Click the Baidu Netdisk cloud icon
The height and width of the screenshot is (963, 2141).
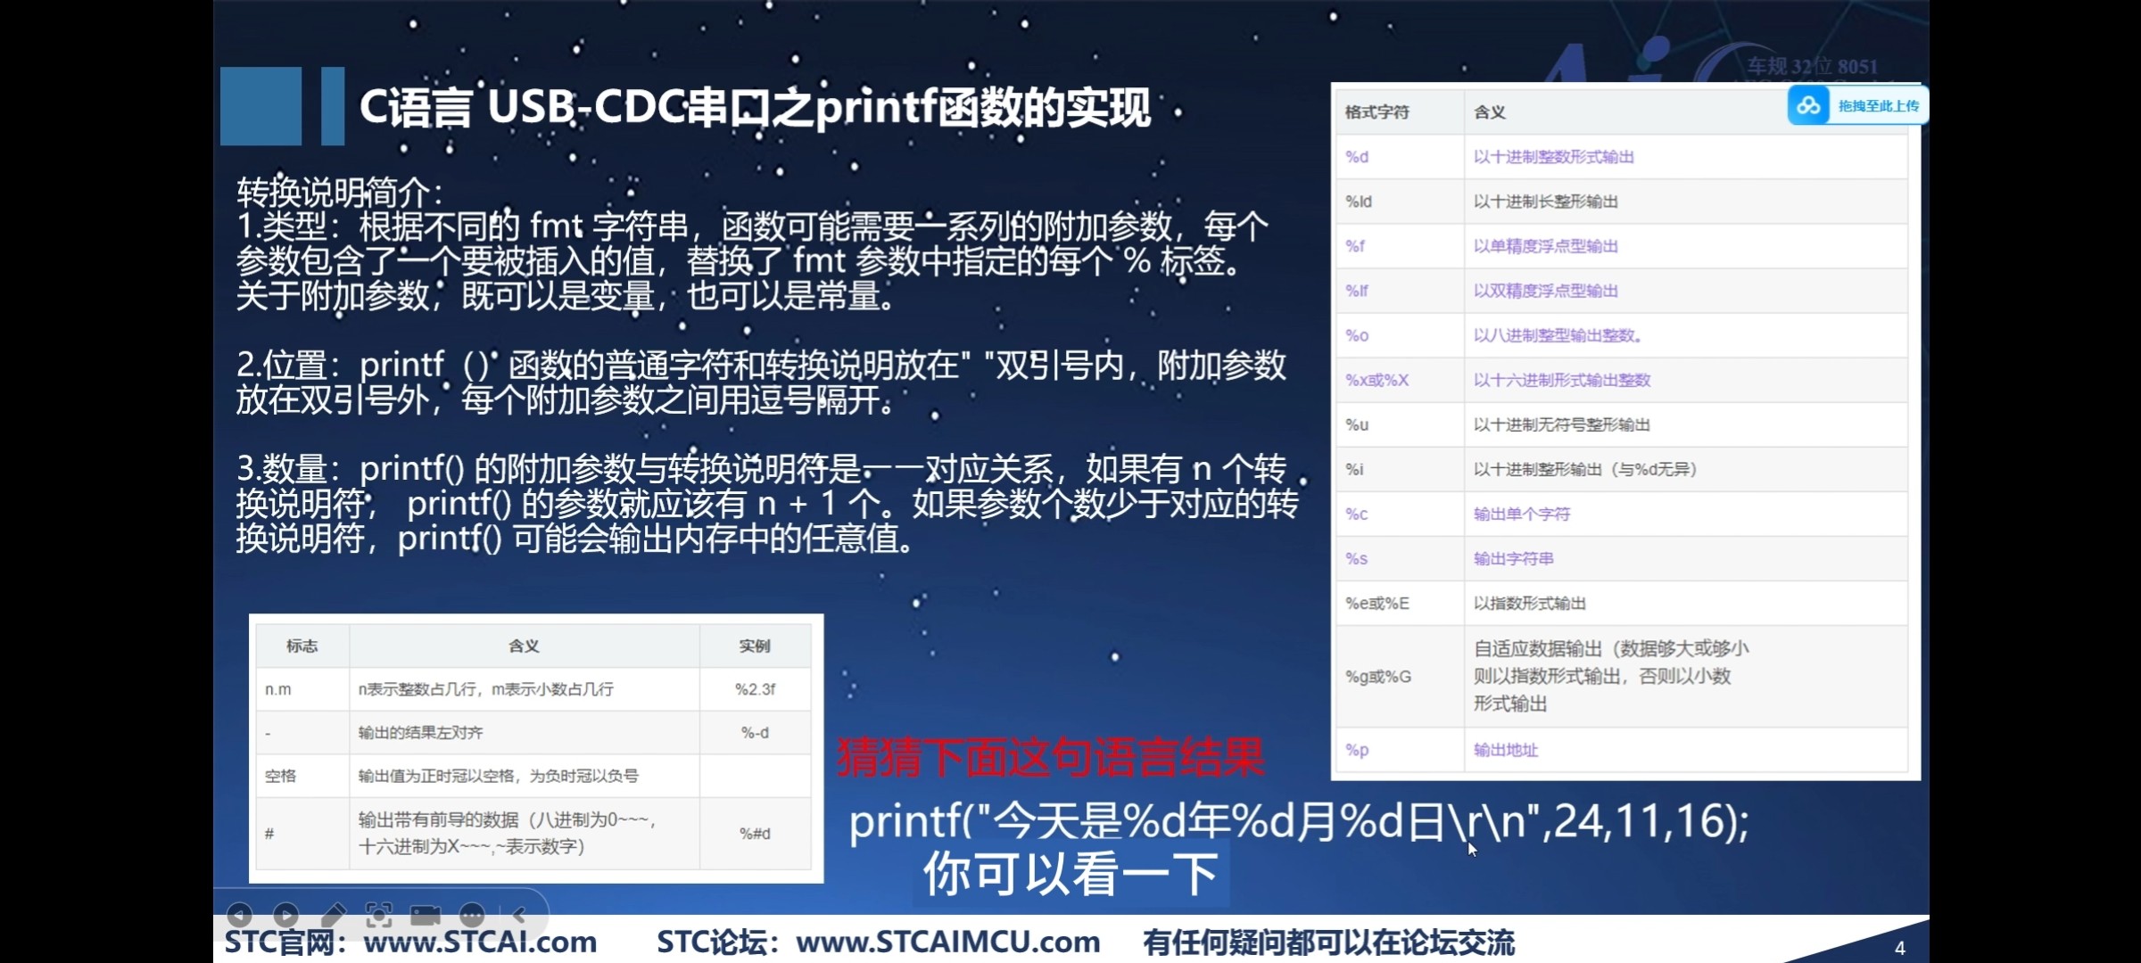point(1809,104)
